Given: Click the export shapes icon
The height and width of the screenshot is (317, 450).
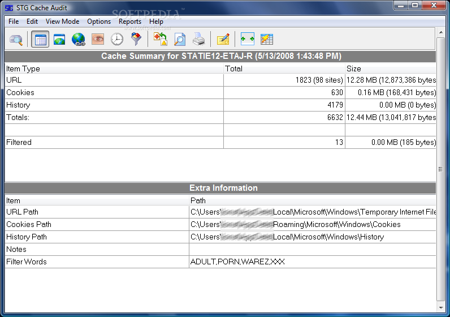Looking at the screenshot, I should 161,39.
